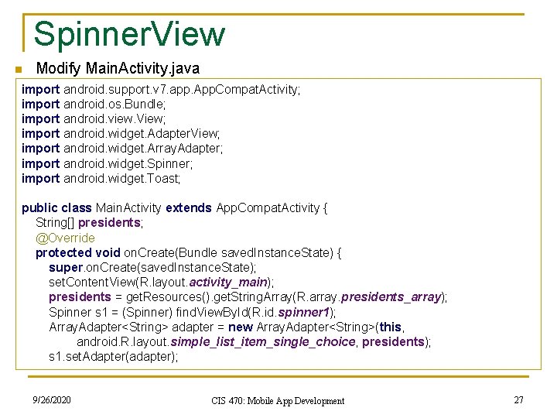Select the 'Modify MainActivity.java' bullet text
The image size is (557, 418).
[118, 68]
